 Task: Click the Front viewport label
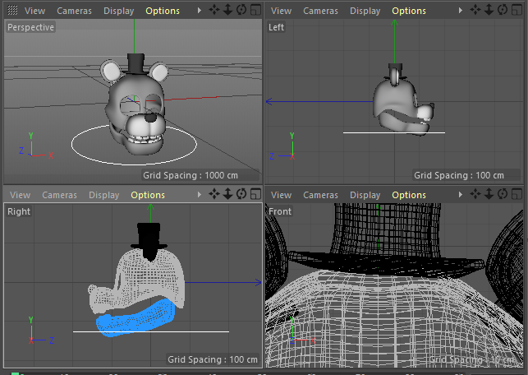(280, 211)
